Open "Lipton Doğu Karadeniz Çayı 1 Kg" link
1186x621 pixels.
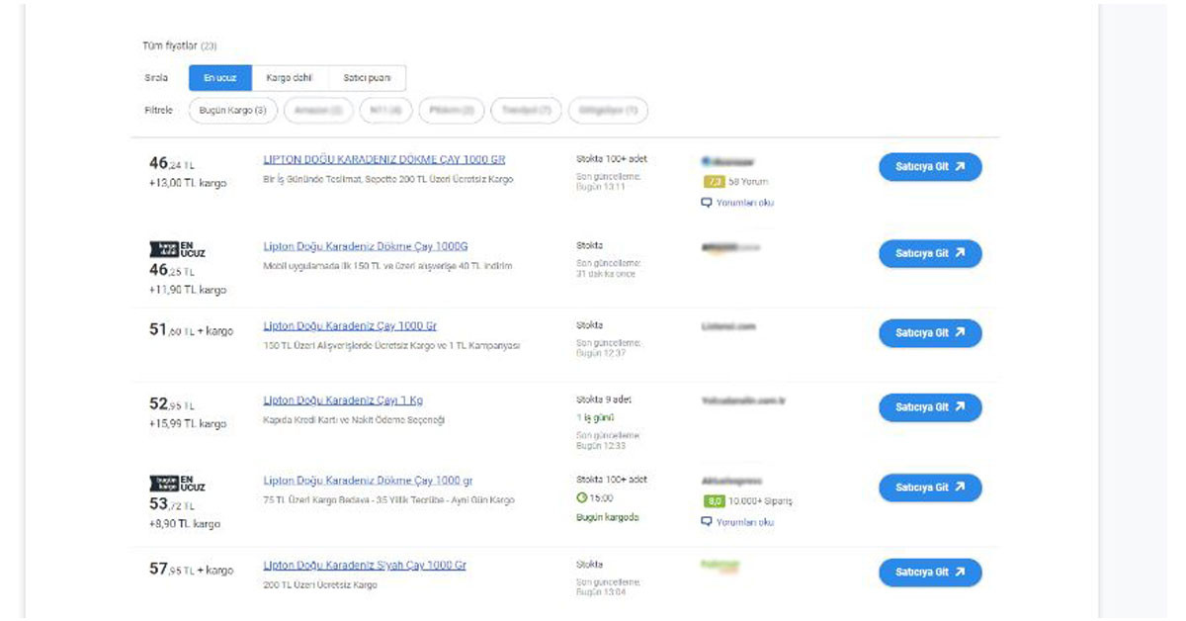[343, 400]
